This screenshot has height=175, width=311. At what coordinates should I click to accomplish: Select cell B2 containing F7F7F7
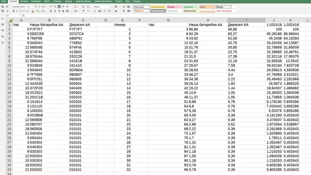(x=48, y=29)
